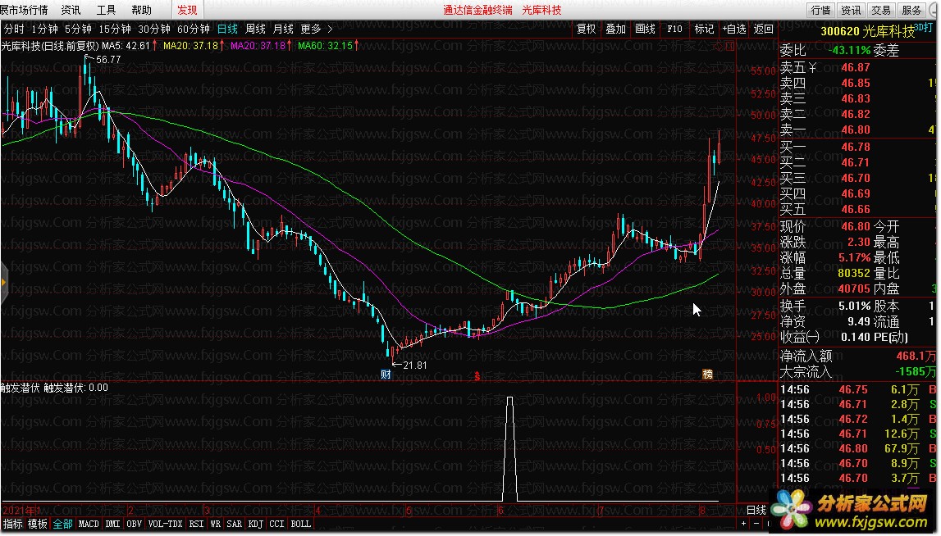The height and width of the screenshot is (536, 941).
Task: Zoom out chart with the − button
Action: (x=756, y=524)
